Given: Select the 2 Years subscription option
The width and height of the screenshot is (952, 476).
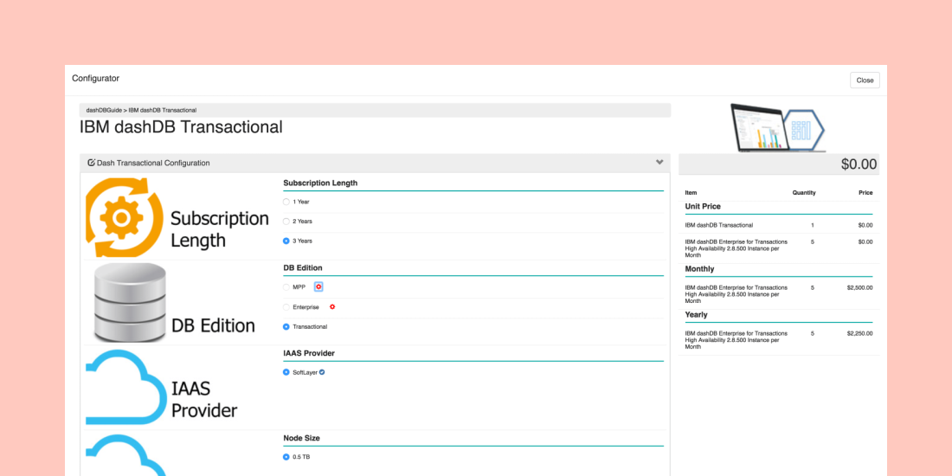Looking at the screenshot, I should point(286,222).
